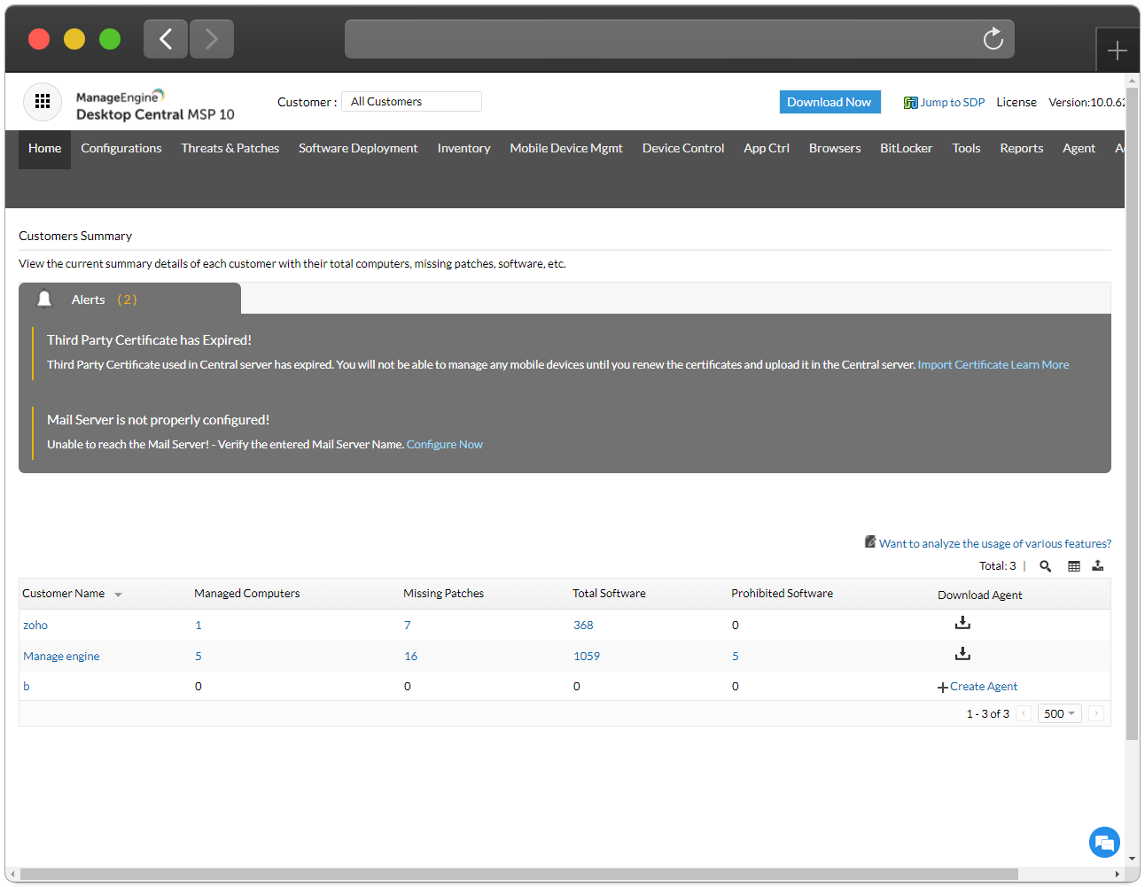View Manage engine's 5 prohibited software

click(736, 657)
